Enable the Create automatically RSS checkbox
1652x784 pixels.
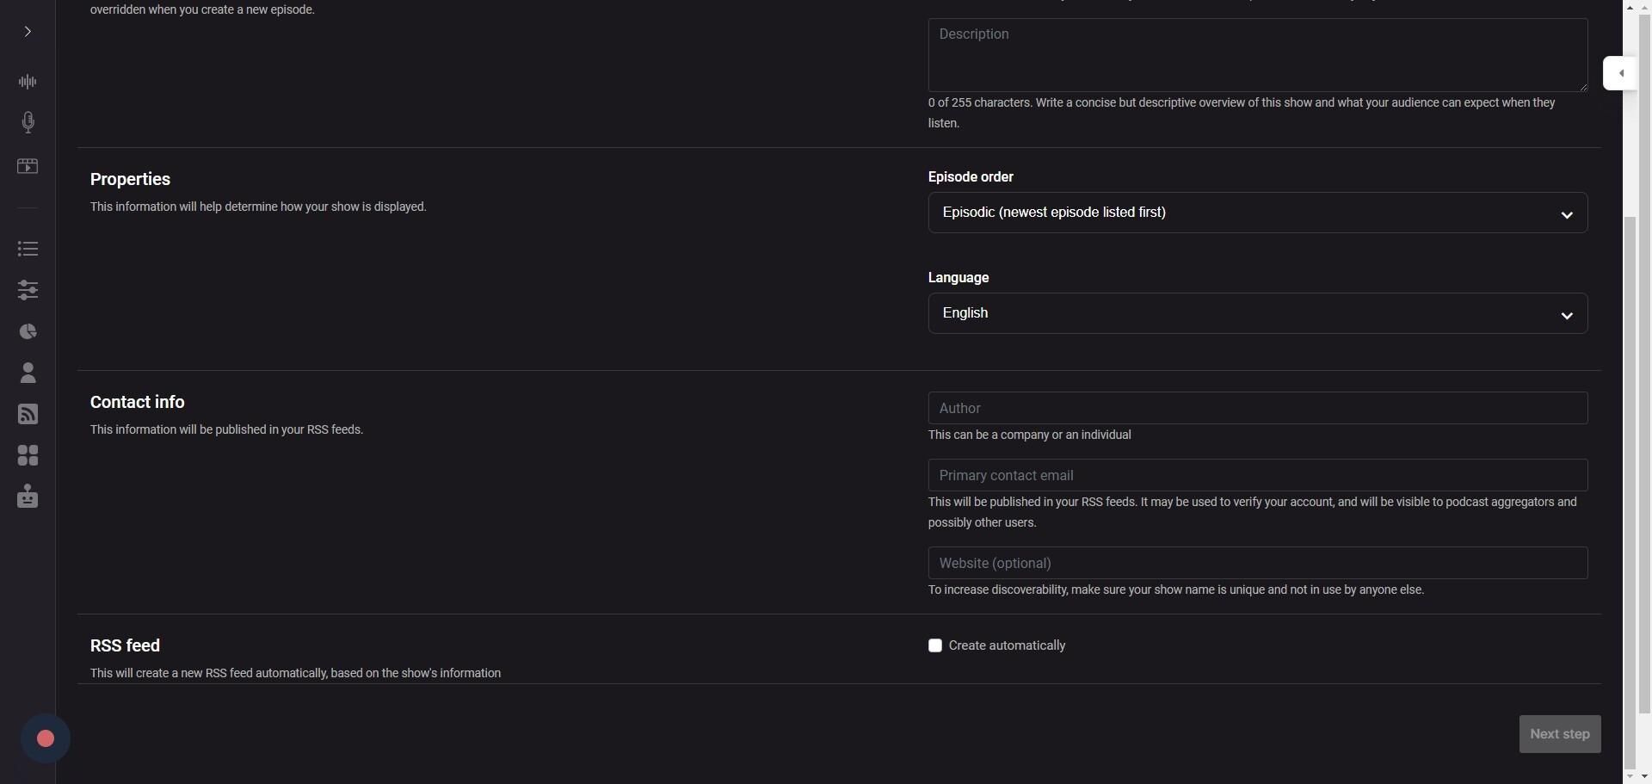point(935,645)
